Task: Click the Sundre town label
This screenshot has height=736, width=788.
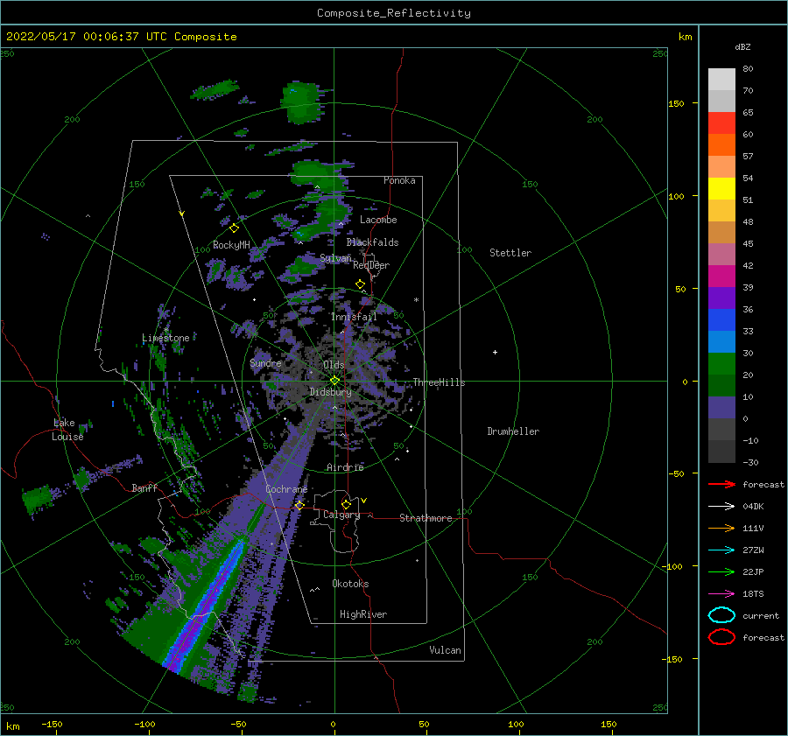Action: (x=265, y=362)
